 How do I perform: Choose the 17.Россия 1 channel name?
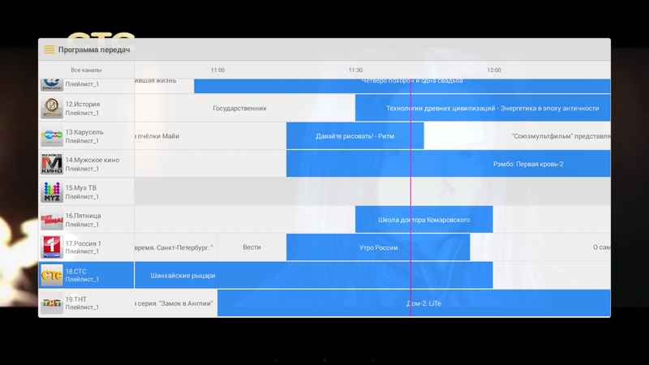click(x=84, y=243)
